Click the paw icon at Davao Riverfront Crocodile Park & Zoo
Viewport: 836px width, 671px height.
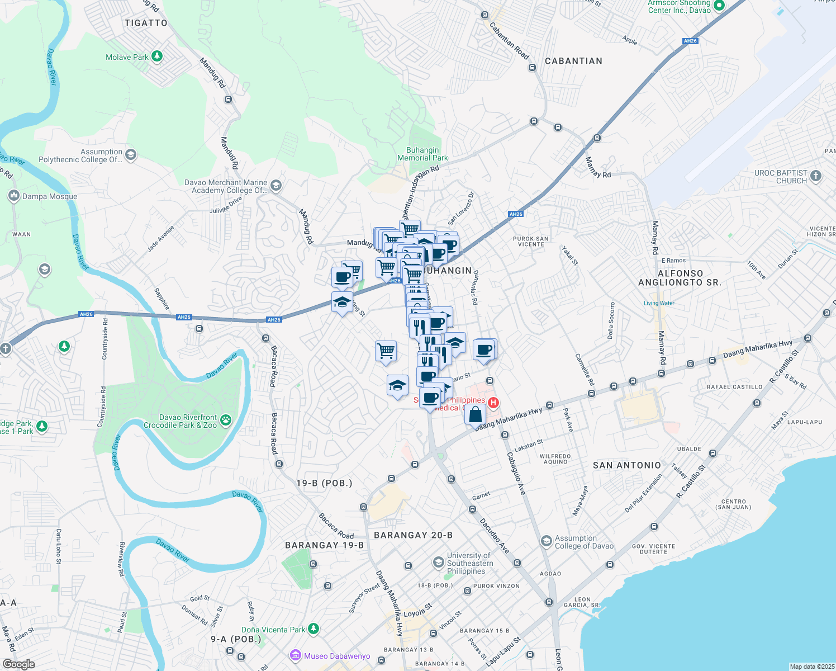point(225,420)
